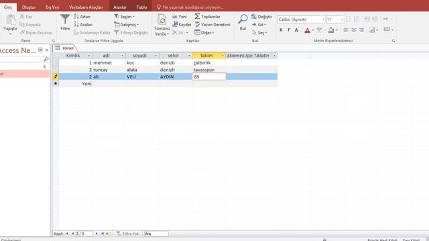Click the navigation pane search icon
Image resolution: width=429 pixels, height=241 pixels.
(46, 59)
